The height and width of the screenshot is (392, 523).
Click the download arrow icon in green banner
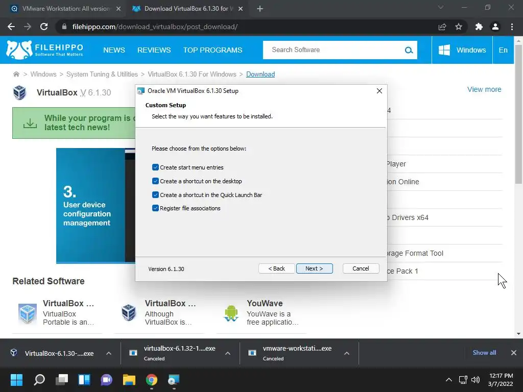coord(30,124)
